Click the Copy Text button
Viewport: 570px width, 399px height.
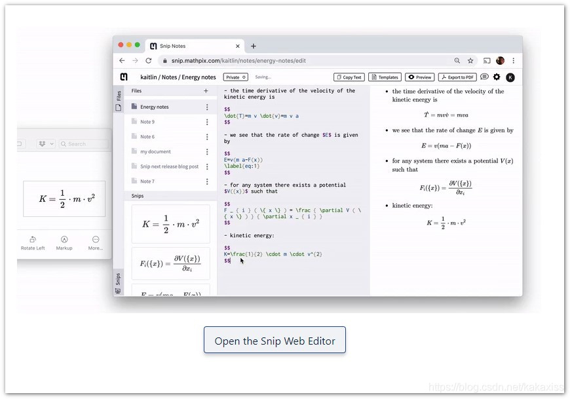(x=349, y=77)
